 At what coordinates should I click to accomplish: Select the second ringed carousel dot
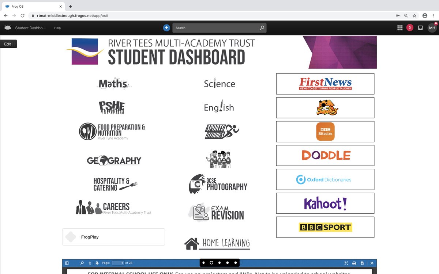coord(211,263)
